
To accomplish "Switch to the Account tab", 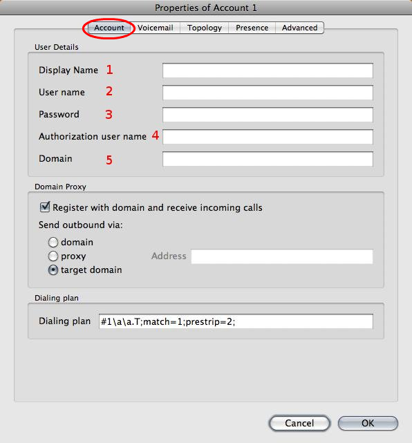I will tap(109, 28).
